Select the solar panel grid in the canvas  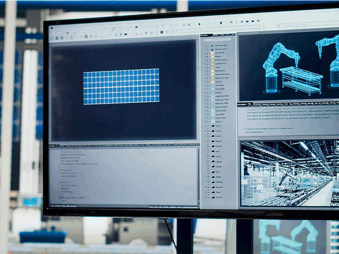121,86
